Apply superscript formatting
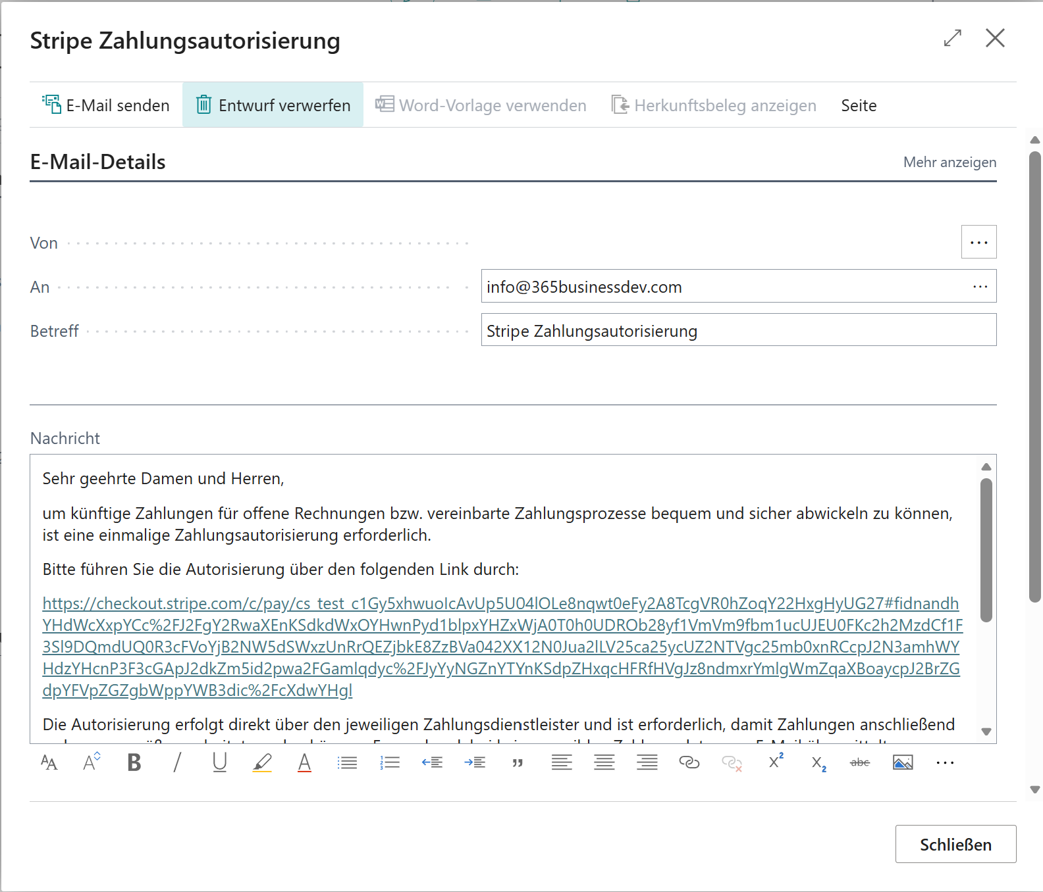The height and width of the screenshot is (892, 1043). (x=776, y=761)
